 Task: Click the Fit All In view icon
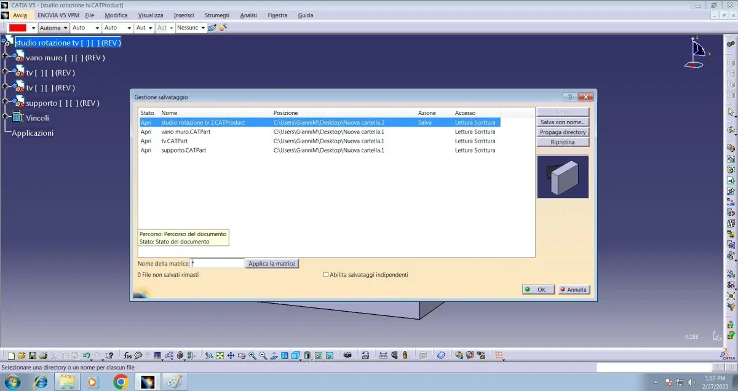coord(220,355)
